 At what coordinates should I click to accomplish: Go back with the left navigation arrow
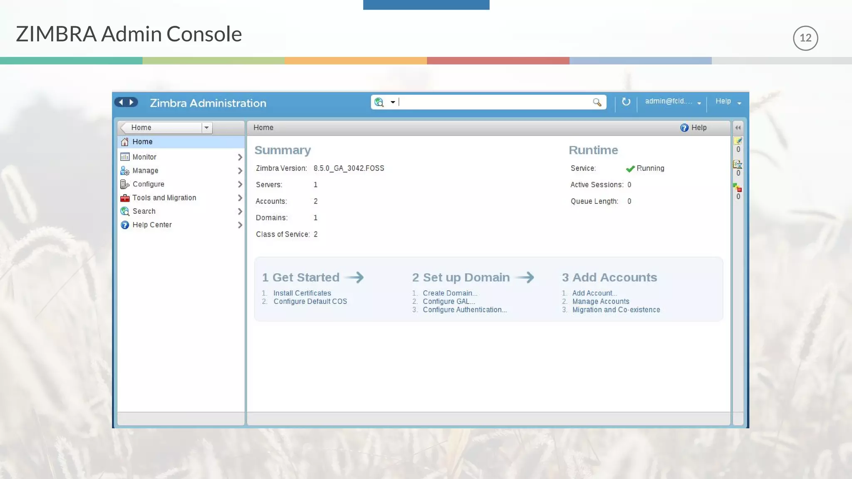[121, 102]
